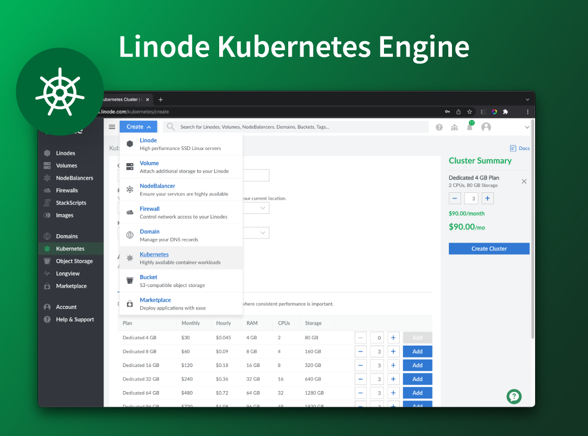Open the notification bell with 17 alerts

point(469,127)
